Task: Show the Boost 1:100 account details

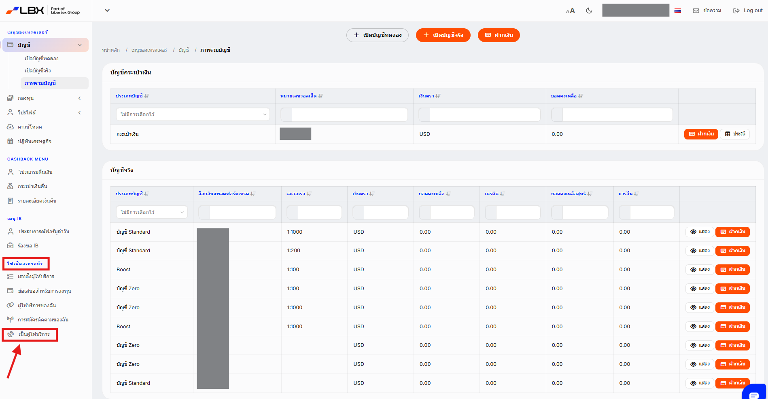Action: (700, 270)
